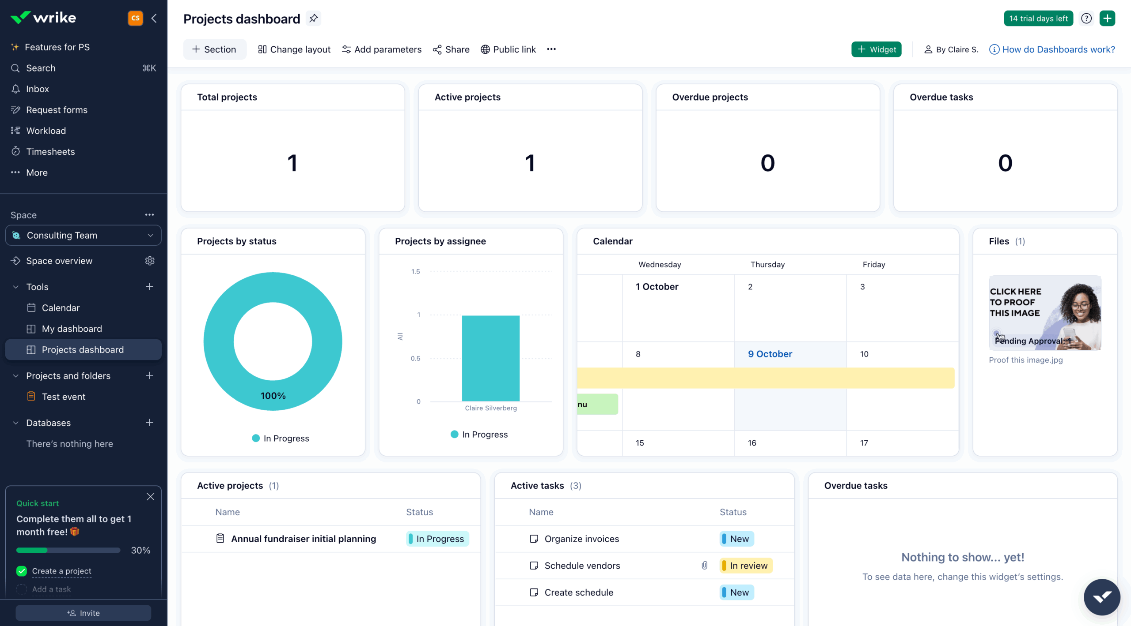Viewport: 1131px width, 626px height.
Task: Open the Search sidebar icon
Action: [x=15, y=68]
